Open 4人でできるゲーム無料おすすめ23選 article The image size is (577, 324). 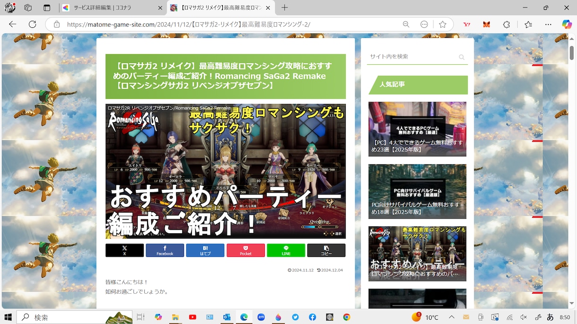point(417,129)
